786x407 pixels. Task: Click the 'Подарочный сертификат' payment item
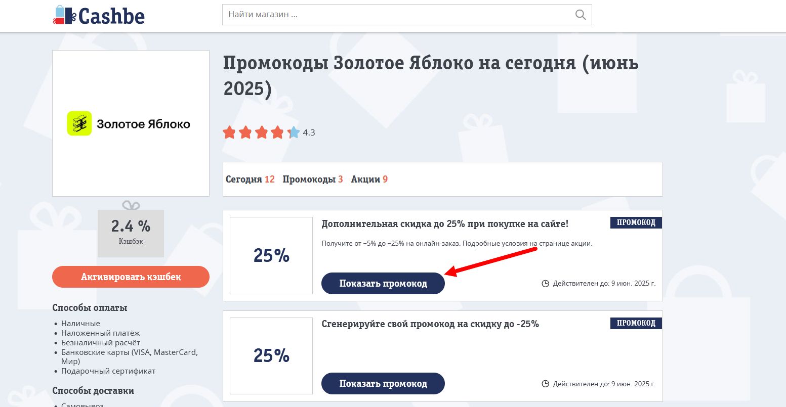pos(108,371)
